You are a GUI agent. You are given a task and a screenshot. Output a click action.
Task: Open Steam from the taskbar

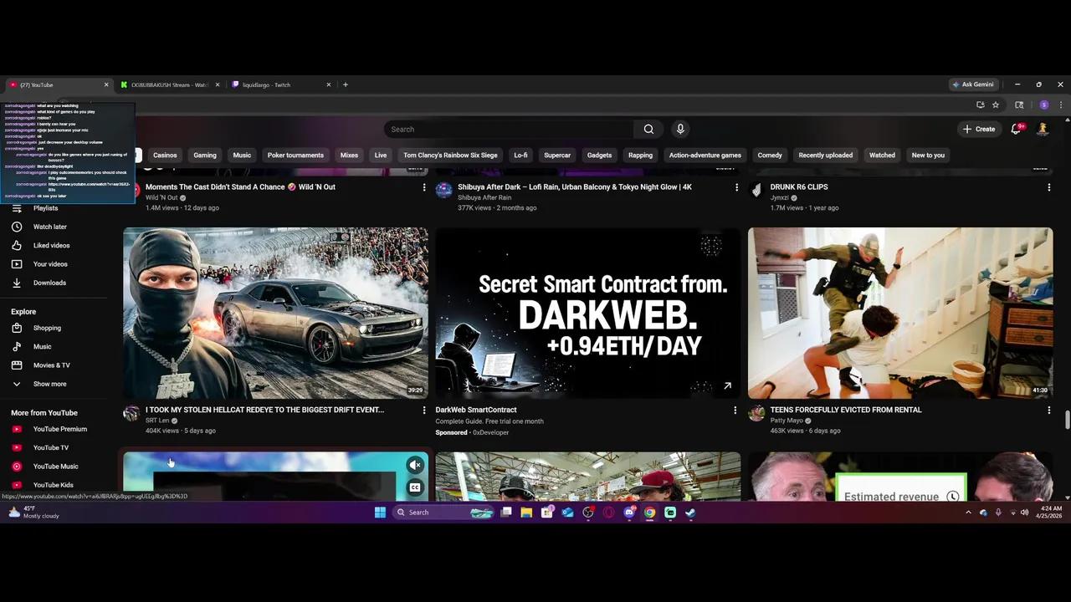click(x=690, y=513)
